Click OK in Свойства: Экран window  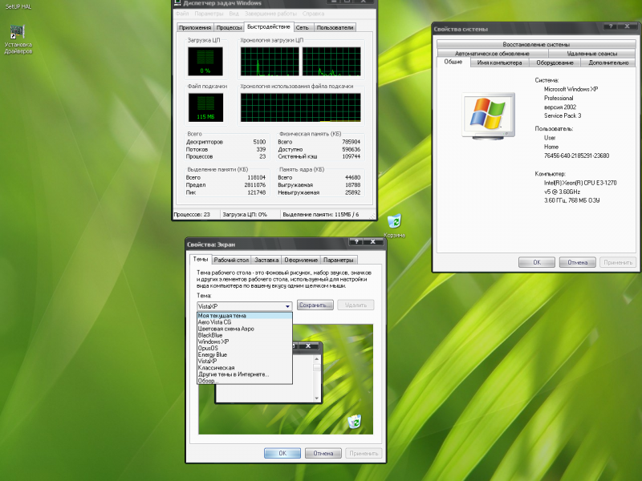click(282, 453)
